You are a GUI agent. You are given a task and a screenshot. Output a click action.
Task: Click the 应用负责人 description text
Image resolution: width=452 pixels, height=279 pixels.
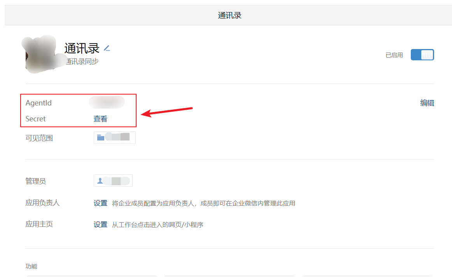click(203, 204)
